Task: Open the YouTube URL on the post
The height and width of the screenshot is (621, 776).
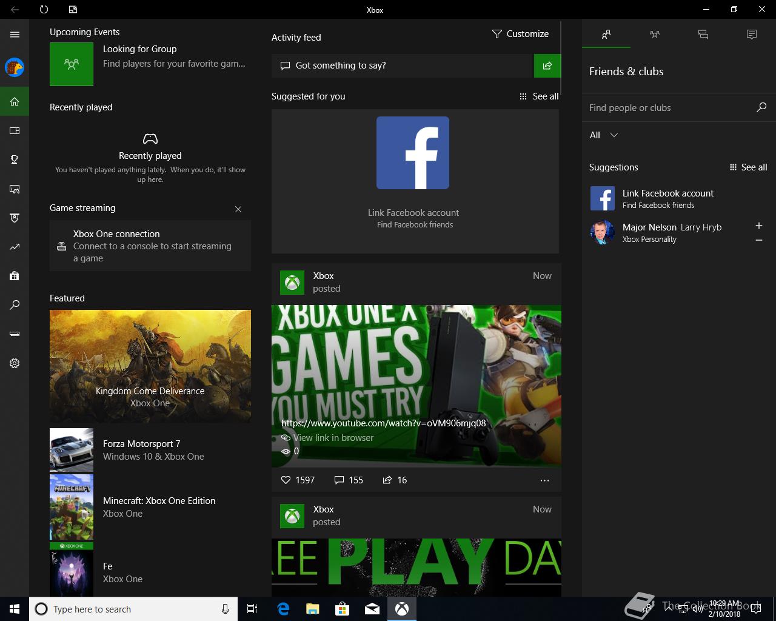Action: (384, 423)
